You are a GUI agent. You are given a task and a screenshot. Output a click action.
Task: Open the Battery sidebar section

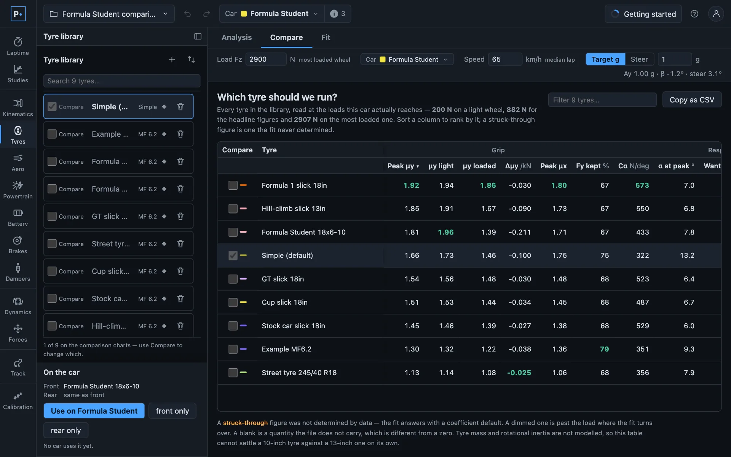(18, 217)
